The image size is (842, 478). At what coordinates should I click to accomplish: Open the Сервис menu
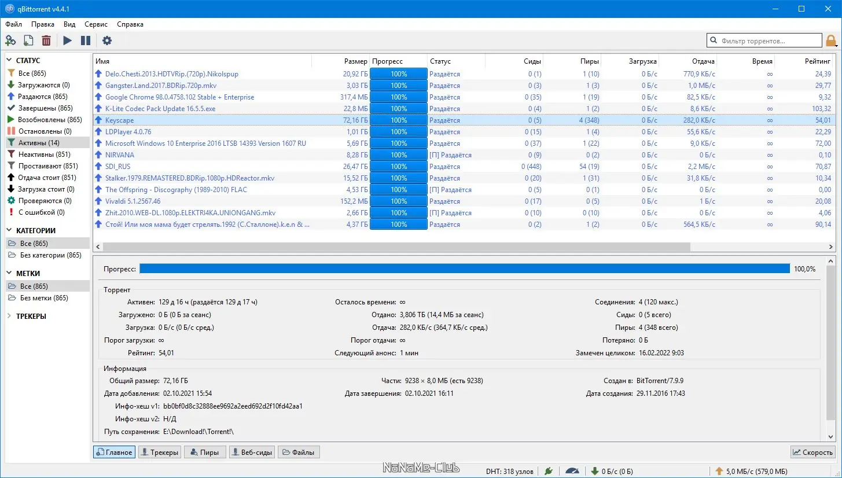[95, 24]
